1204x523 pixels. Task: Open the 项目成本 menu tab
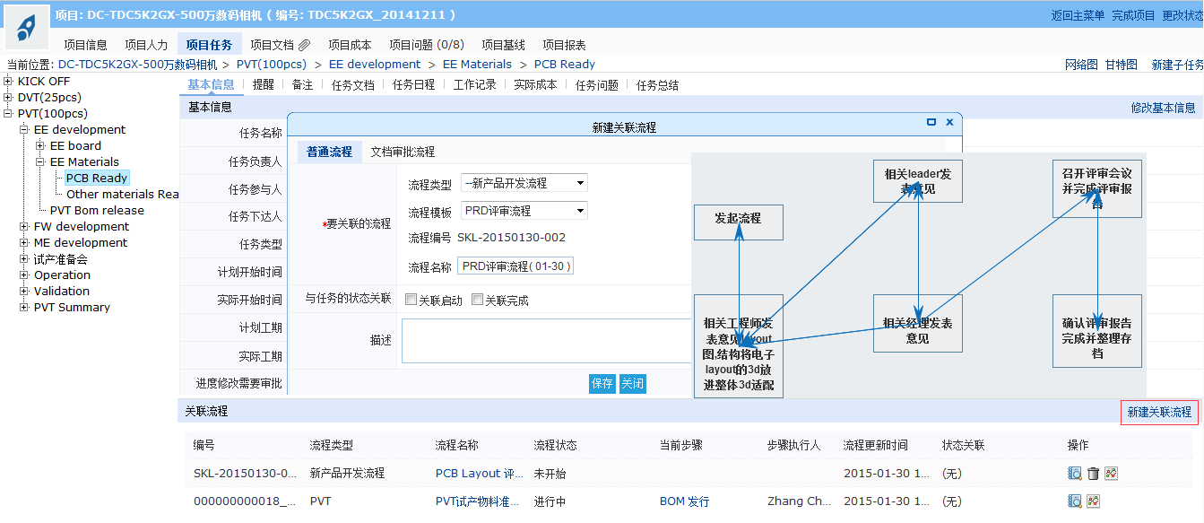coord(350,45)
